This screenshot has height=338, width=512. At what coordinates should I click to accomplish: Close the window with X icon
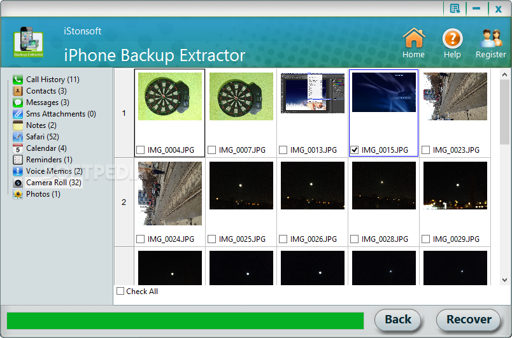pyautogui.click(x=498, y=9)
